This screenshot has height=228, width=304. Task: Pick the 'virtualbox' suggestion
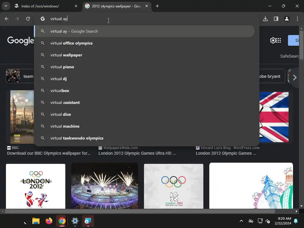[145, 91]
